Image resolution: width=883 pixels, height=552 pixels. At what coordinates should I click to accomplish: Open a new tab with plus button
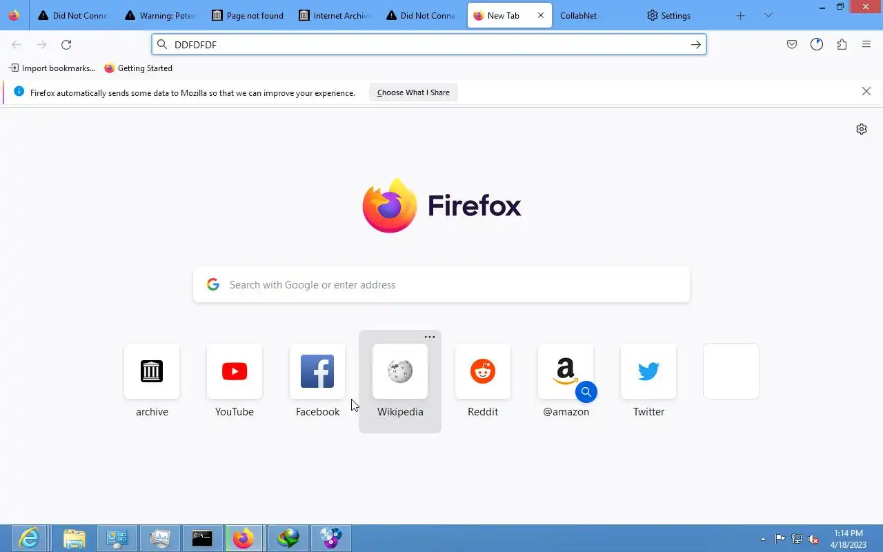point(741,15)
